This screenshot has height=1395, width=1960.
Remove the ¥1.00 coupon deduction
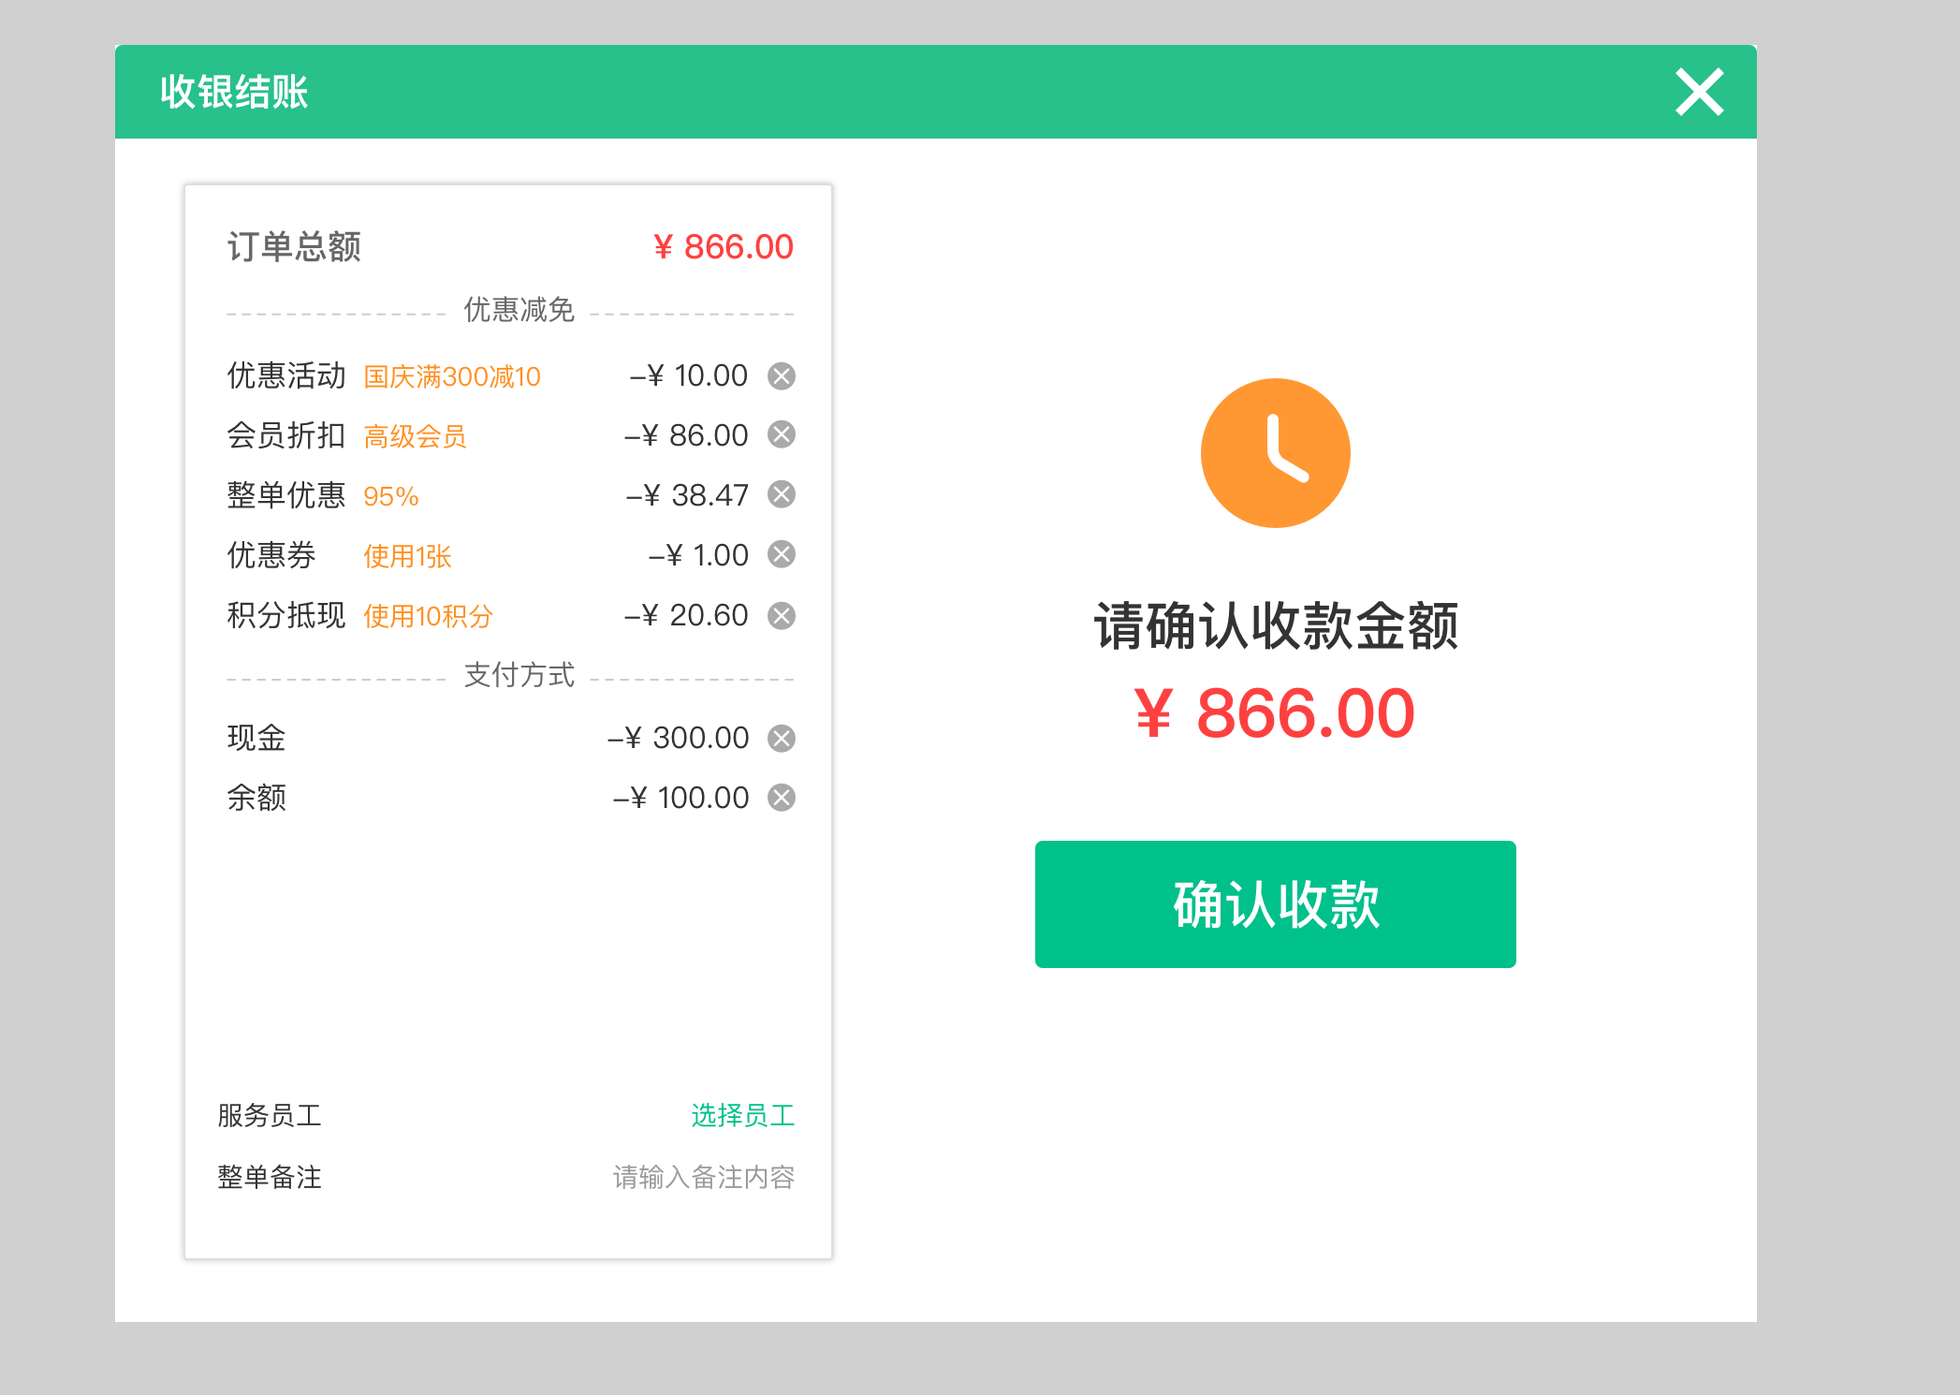tap(783, 554)
